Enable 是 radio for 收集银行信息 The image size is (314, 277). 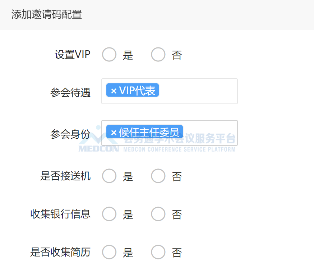tap(109, 214)
